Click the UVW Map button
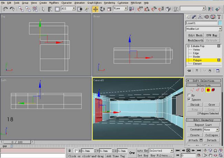 coord(212,35)
